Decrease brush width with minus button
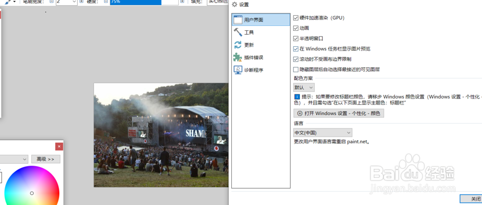 tap(52, 1)
